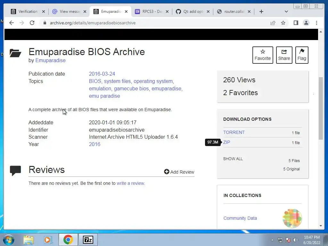
Task: Open the Chrome profile avatar
Action: coord(306,23)
